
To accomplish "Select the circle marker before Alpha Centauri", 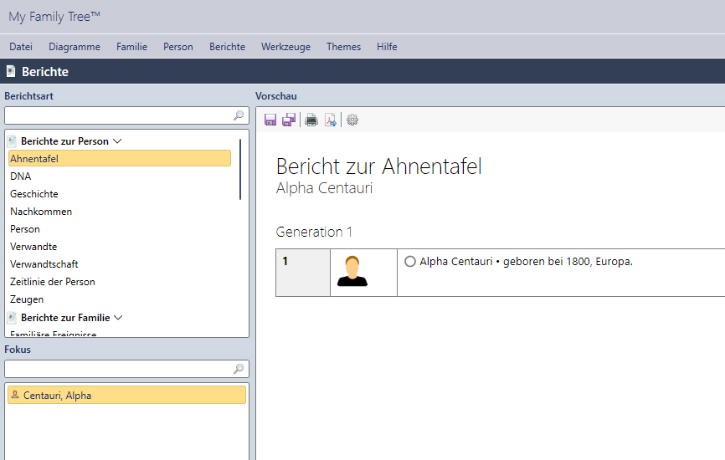I will (410, 262).
